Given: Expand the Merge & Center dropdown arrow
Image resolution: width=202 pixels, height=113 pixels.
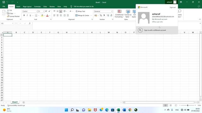Looking at the screenshot, I should [91, 15].
